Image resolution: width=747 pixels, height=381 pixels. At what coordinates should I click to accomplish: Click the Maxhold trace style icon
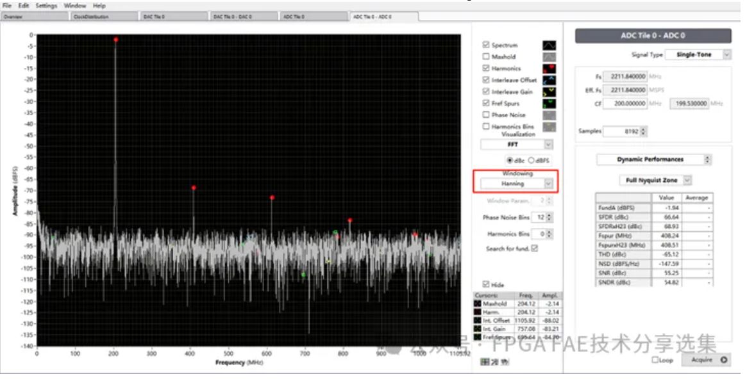(549, 57)
